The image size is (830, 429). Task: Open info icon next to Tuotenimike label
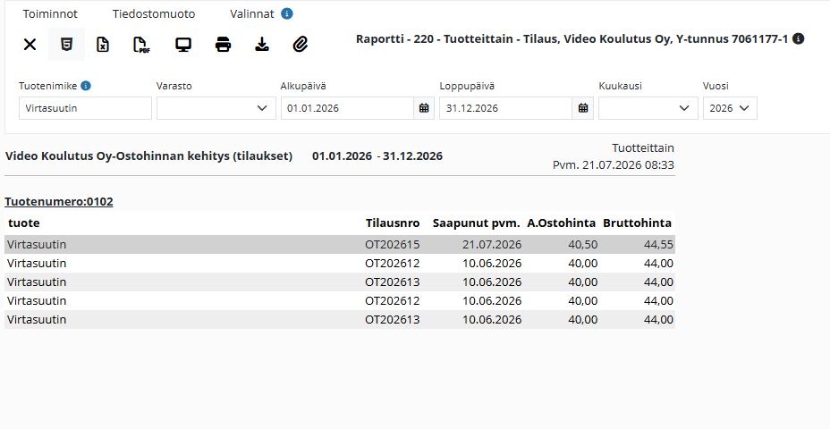pyautogui.click(x=86, y=86)
